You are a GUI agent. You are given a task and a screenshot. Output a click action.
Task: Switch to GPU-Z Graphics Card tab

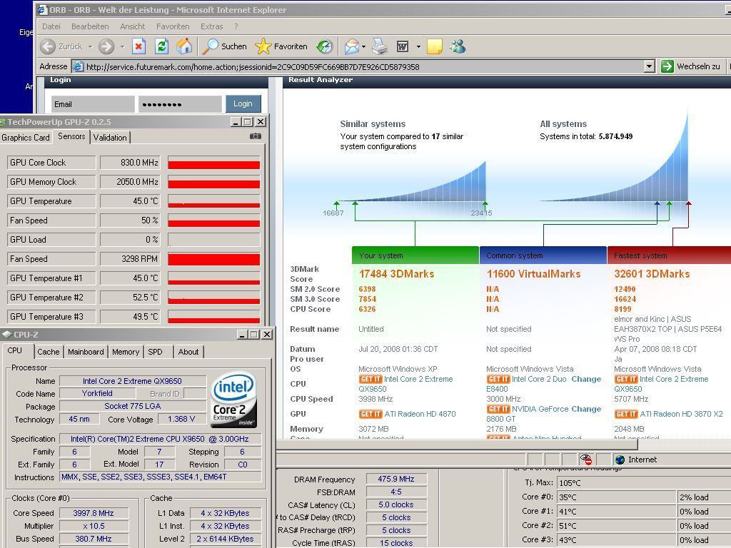coord(26,138)
